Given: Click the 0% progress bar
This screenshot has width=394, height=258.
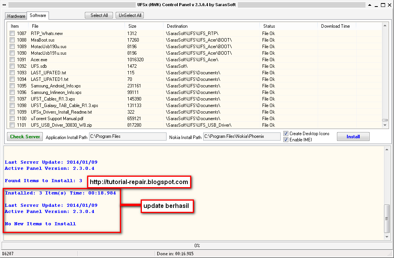Looking at the screenshot, I should click(197, 245).
